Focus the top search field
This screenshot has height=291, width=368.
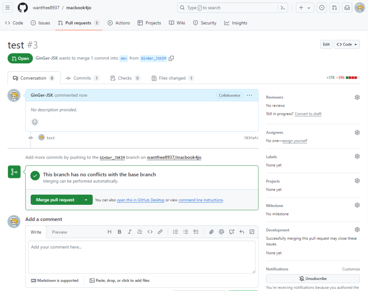[x=228, y=8]
